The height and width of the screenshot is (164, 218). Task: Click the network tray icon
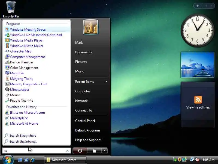point(192,159)
